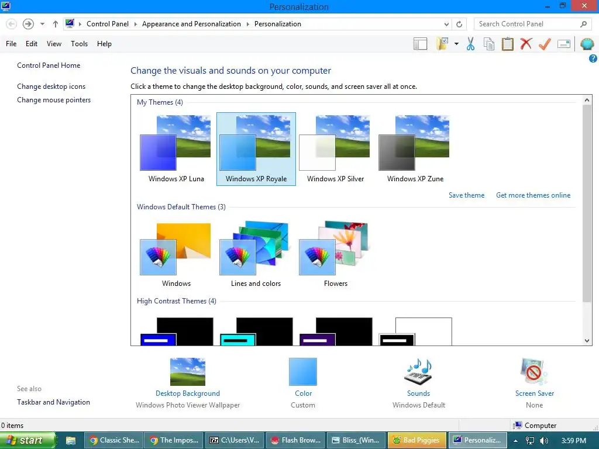Switch to Bad Piggies taskbar button
The height and width of the screenshot is (449, 599).
416,440
